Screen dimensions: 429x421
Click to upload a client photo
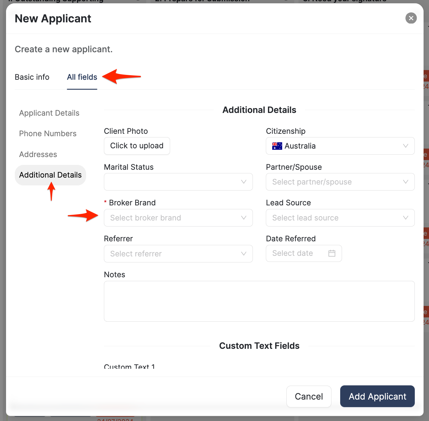pos(137,146)
